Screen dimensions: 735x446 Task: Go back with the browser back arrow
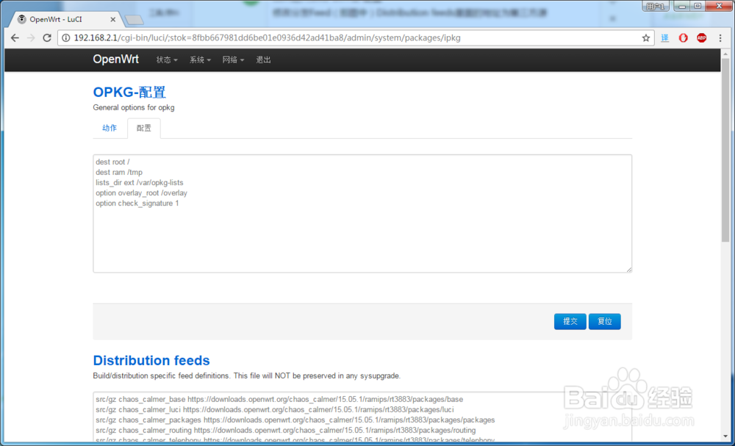point(15,38)
